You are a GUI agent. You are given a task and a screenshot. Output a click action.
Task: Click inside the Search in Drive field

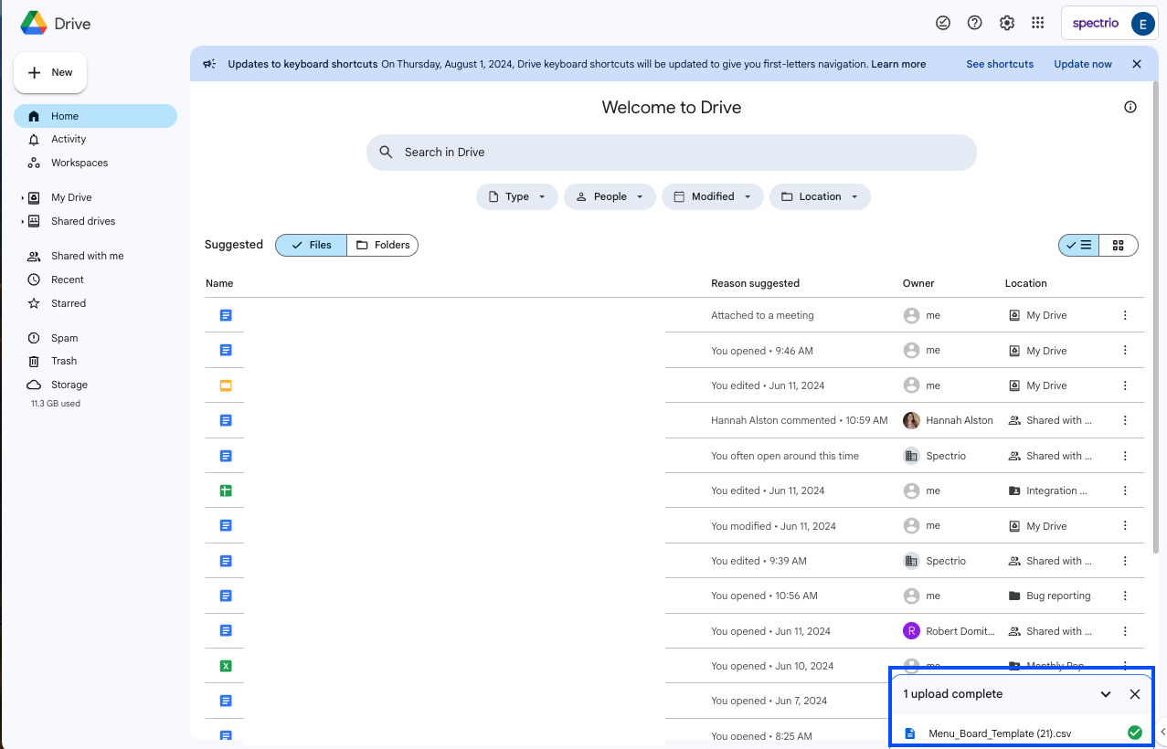[671, 152]
